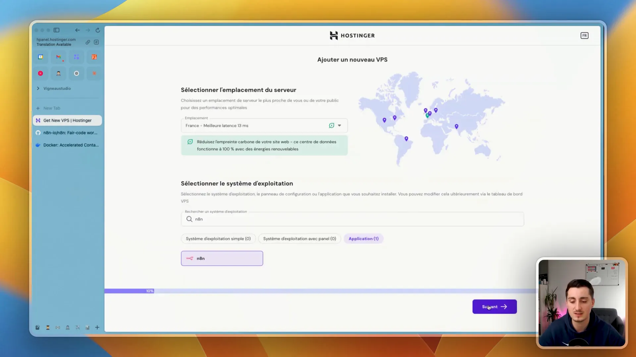Click the Hostinger logo in the header
This screenshot has width=636, height=357.
click(352, 35)
